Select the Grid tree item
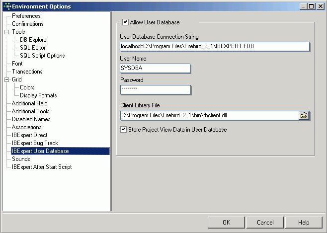This screenshot has width=327, height=233. click(17, 79)
